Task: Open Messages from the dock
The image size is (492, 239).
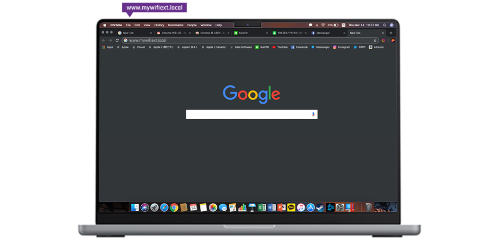Action: tap(223, 207)
